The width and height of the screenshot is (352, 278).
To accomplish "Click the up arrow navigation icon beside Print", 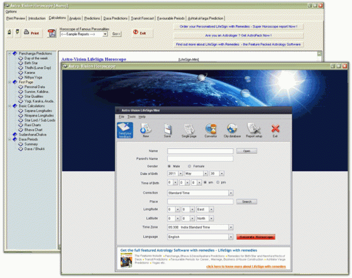I will pyautogui.click(x=9, y=32).
